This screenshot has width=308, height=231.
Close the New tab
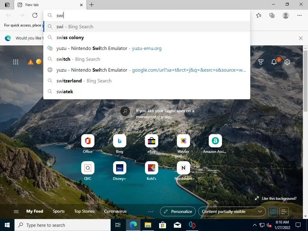point(81,5)
